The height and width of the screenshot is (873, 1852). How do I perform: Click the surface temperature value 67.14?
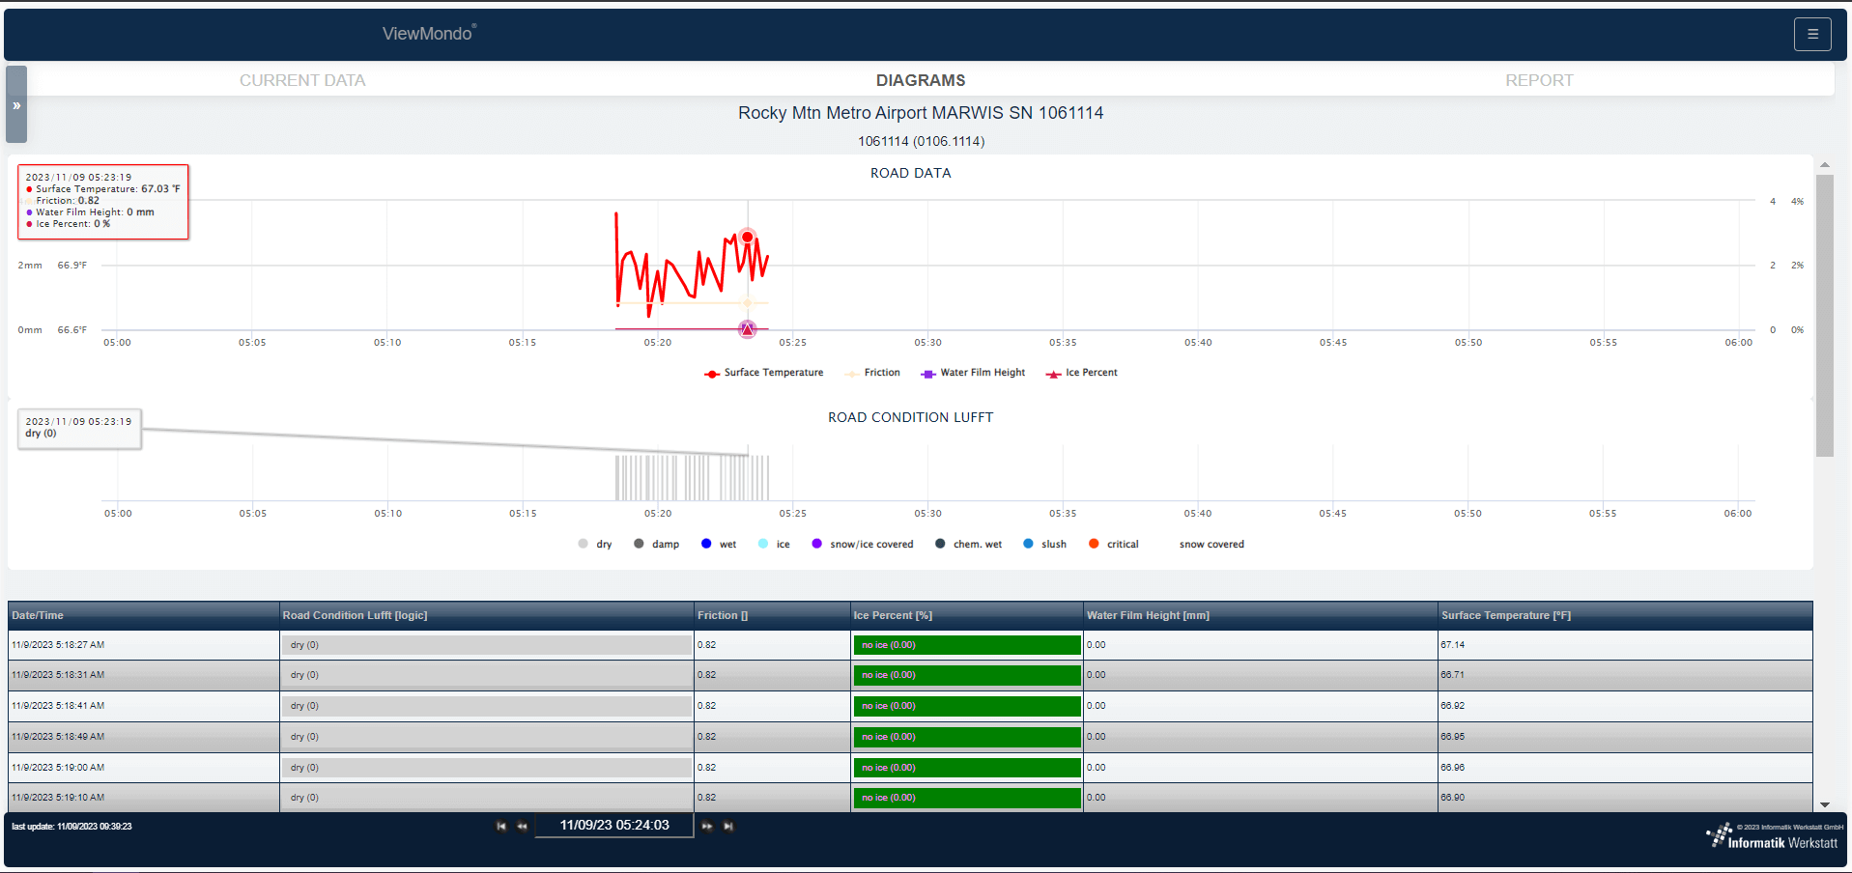1452,645
